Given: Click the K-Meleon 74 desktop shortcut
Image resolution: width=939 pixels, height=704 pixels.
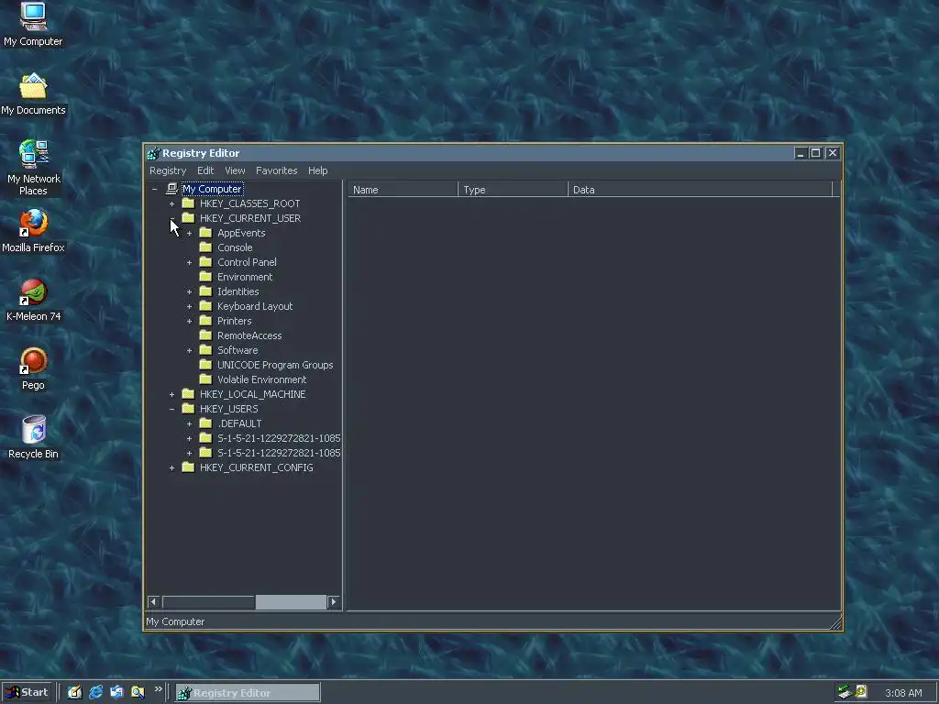Looking at the screenshot, I should coord(33,300).
